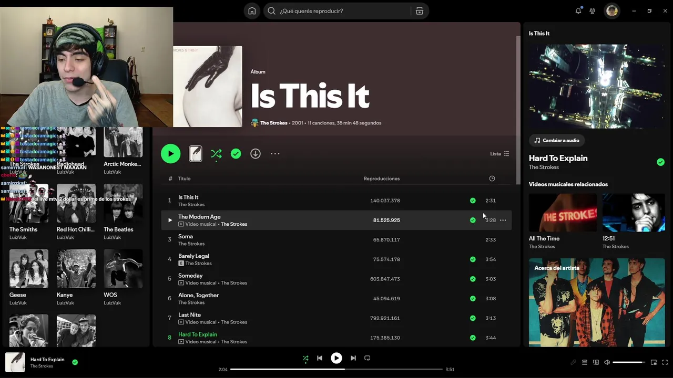Open Acerca del artista card

point(597,302)
